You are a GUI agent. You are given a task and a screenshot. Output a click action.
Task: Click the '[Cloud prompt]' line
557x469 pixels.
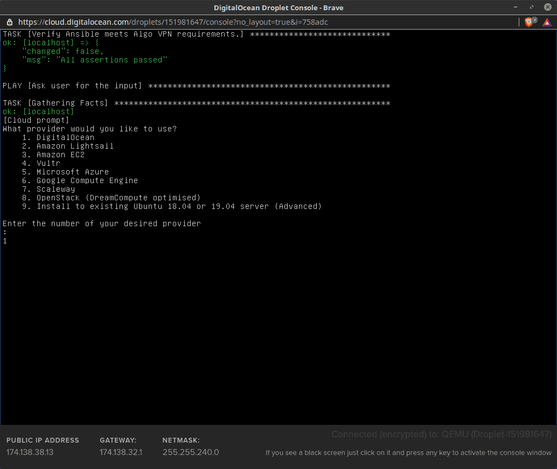click(36, 121)
